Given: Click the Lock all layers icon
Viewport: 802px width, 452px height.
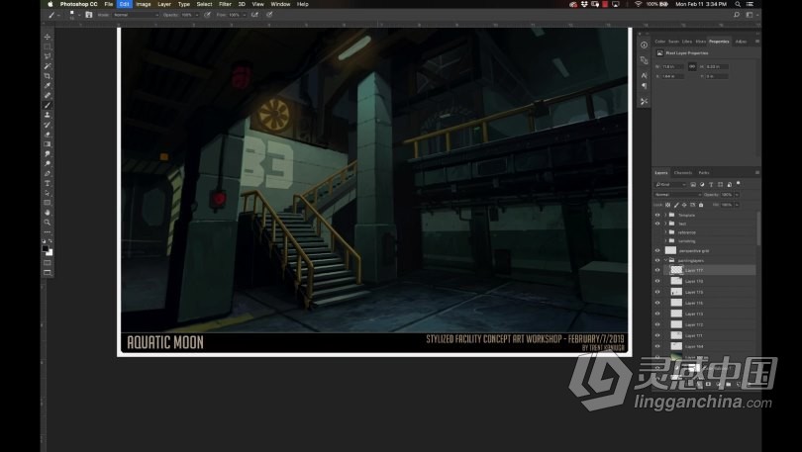Looking at the screenshot, I should click(701, 205).
